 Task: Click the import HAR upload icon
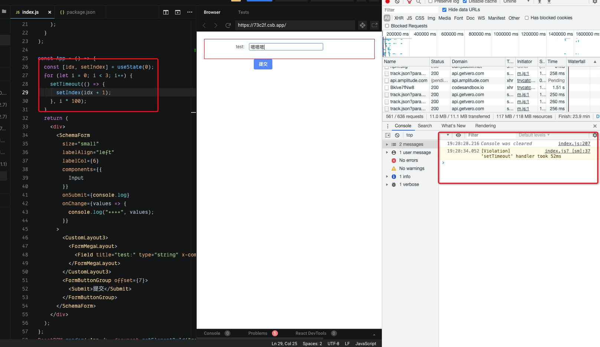point(540,1)
